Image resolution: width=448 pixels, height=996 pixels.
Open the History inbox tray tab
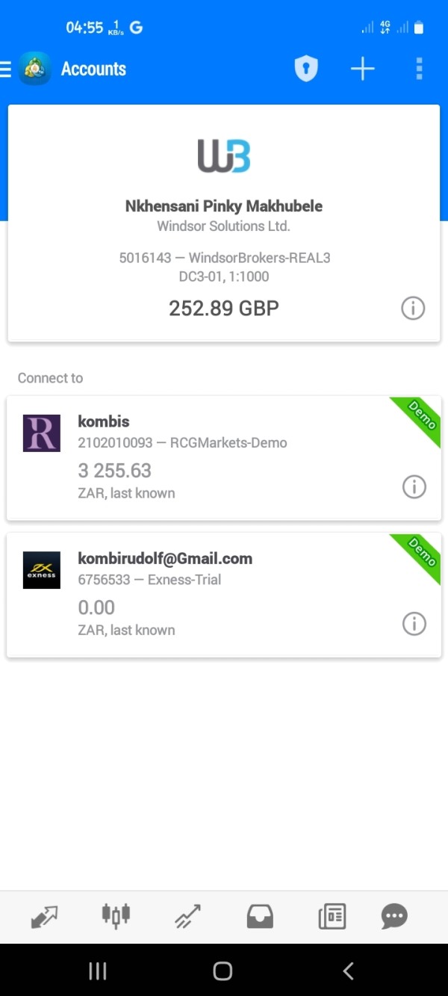[x=260, y=916]
